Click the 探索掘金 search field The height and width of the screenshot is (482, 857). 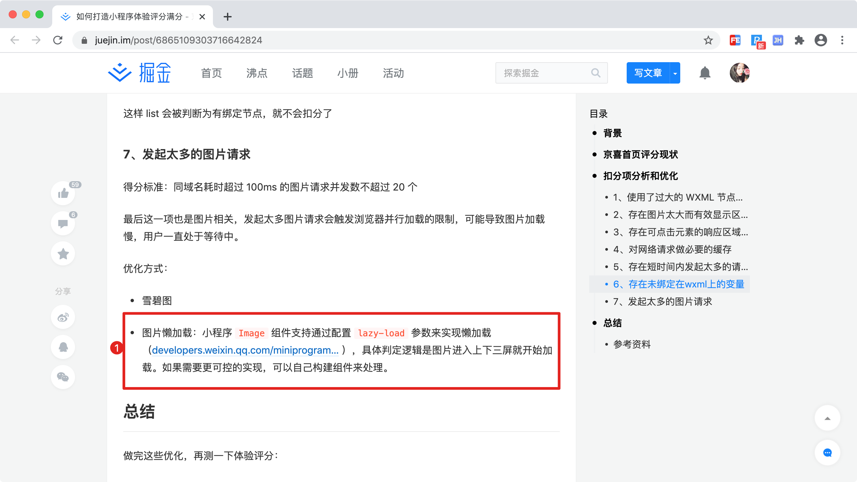[546, 73]
